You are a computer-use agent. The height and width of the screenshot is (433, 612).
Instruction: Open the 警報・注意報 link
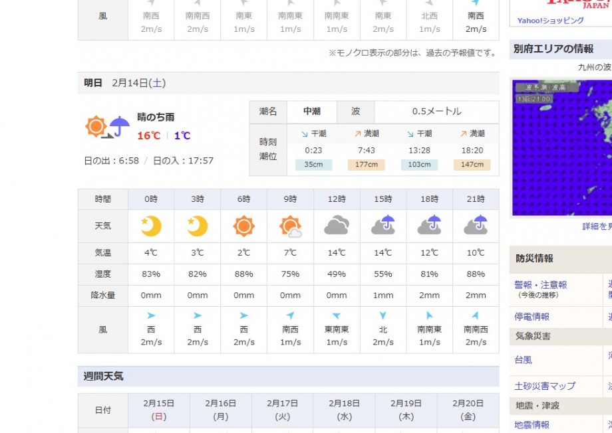(541, 285)
